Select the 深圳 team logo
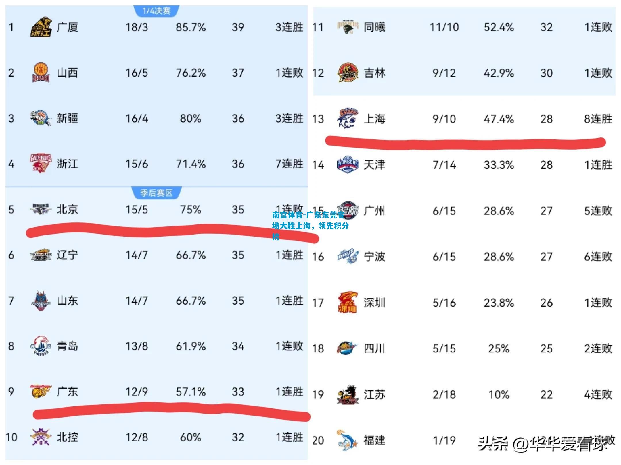Viewport: 621px width, 465px height. click(x=348, y=302)
